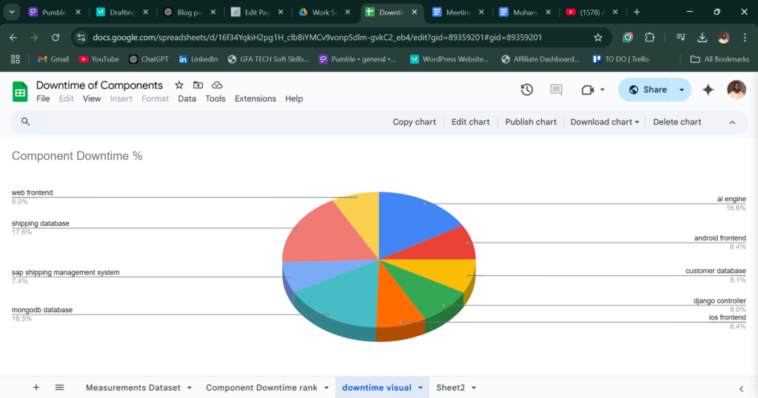Star the Downtime of Components document
The image size is (758, 398).
click(x=178, y=85)
